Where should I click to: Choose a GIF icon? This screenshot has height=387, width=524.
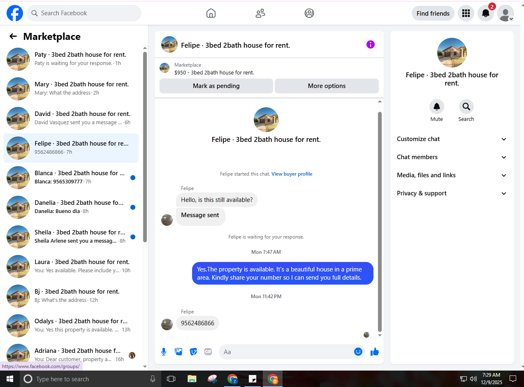point(208,352)
